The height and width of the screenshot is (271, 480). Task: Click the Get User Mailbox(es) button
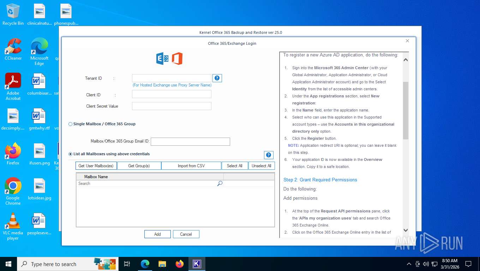[x=96, y=166]
